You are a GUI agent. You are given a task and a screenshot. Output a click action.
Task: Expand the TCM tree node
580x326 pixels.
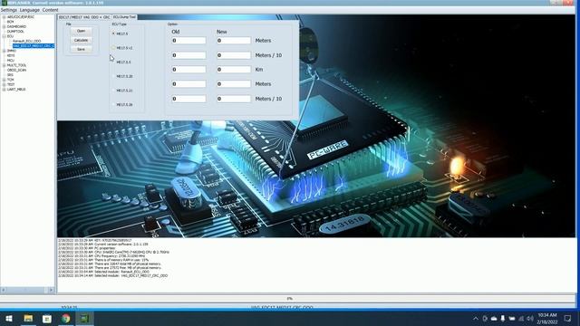tap(4, 80)
